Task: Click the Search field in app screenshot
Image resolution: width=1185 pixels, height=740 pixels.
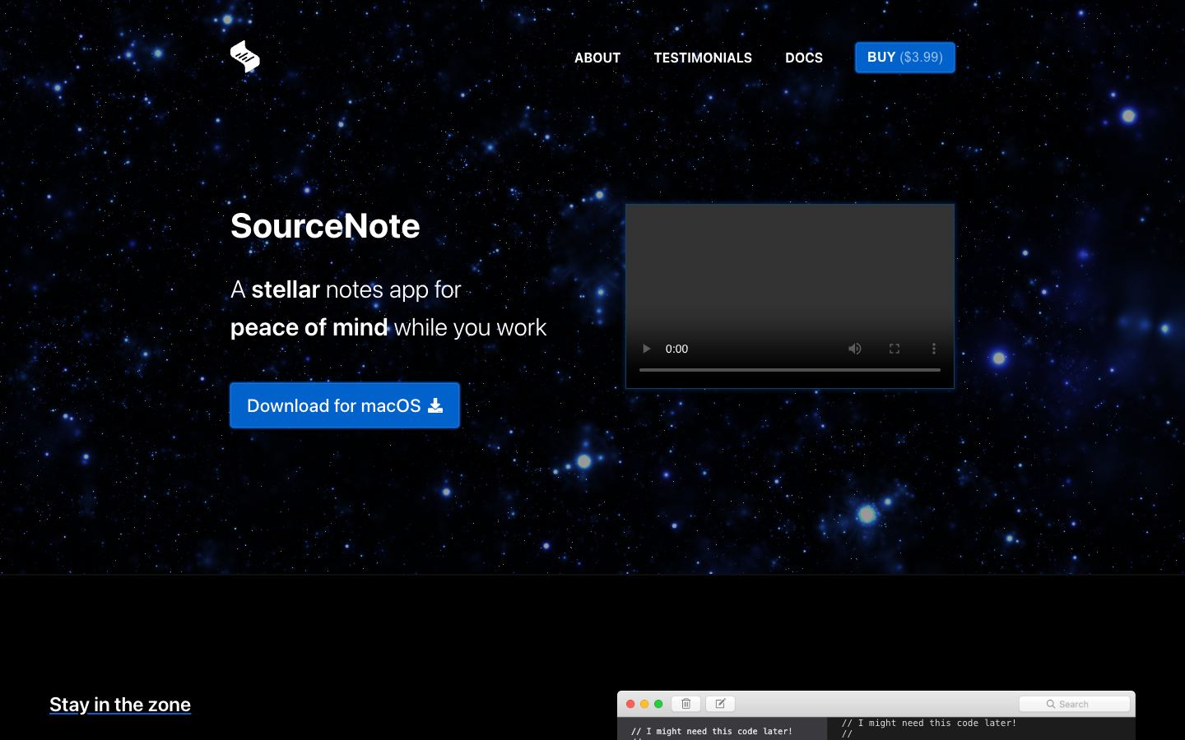Action: [x=1075, y=704]
